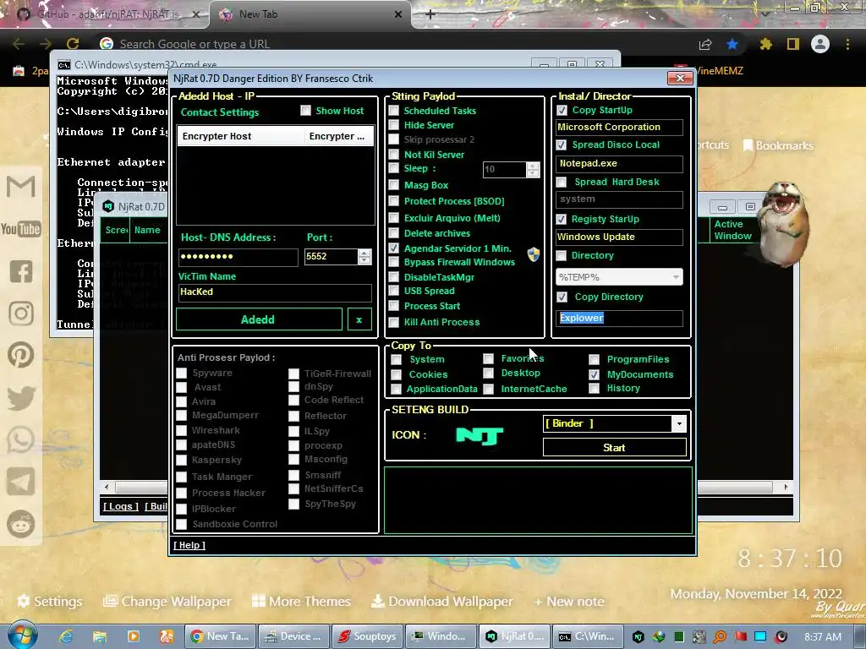Open Chrome's three-dot menu
Image resolution: width=866 pixels, height=649 pixels.
pos(847,44)
